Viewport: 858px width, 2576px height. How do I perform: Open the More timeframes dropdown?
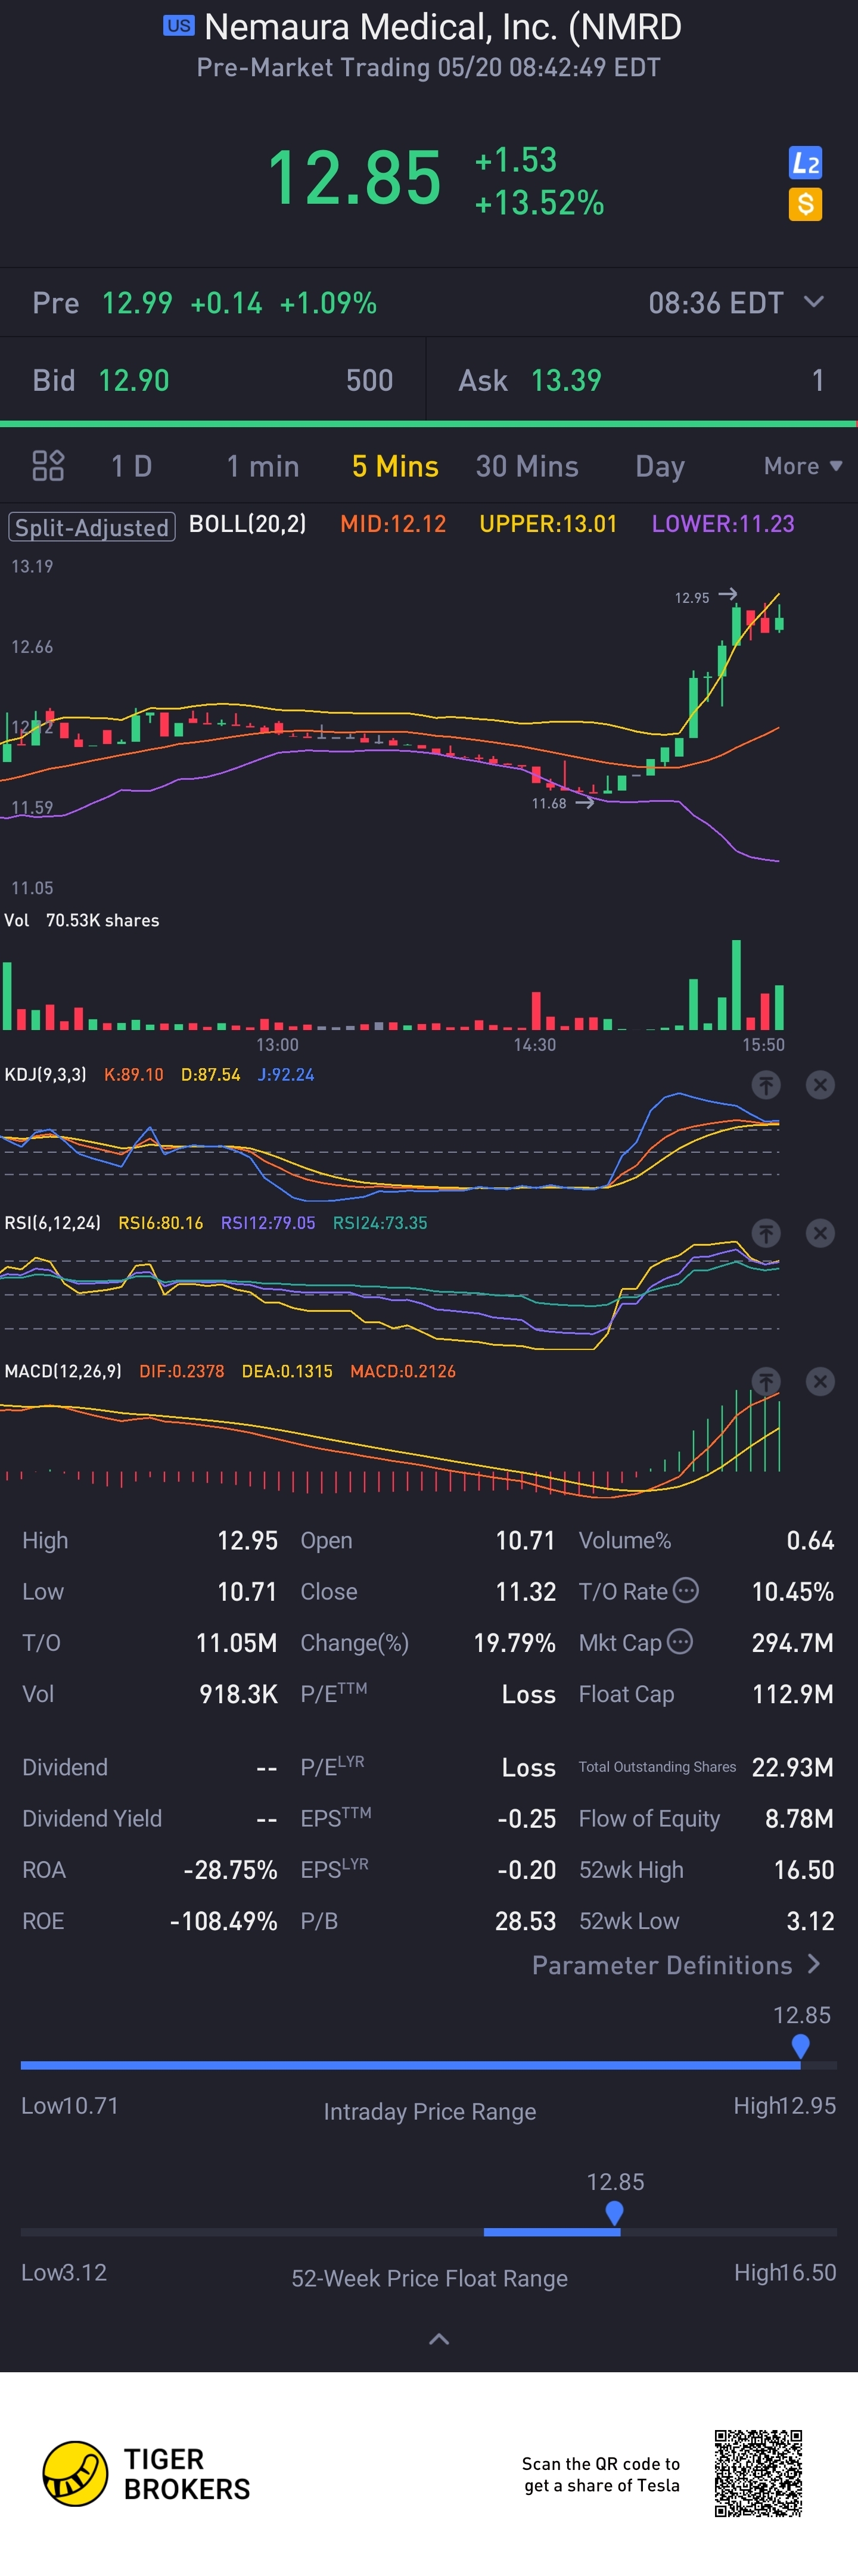click(803, 466)
